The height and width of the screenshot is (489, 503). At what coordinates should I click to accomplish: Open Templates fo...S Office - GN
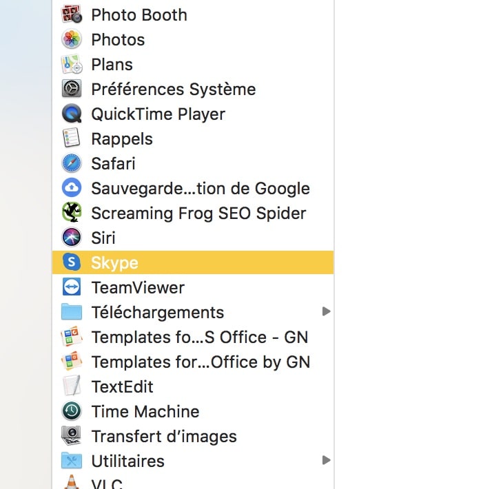click(x=199, y=337)
